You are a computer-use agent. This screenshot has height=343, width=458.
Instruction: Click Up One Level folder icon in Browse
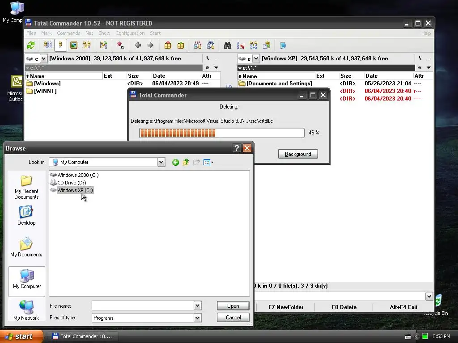click(x=186, y=162)
